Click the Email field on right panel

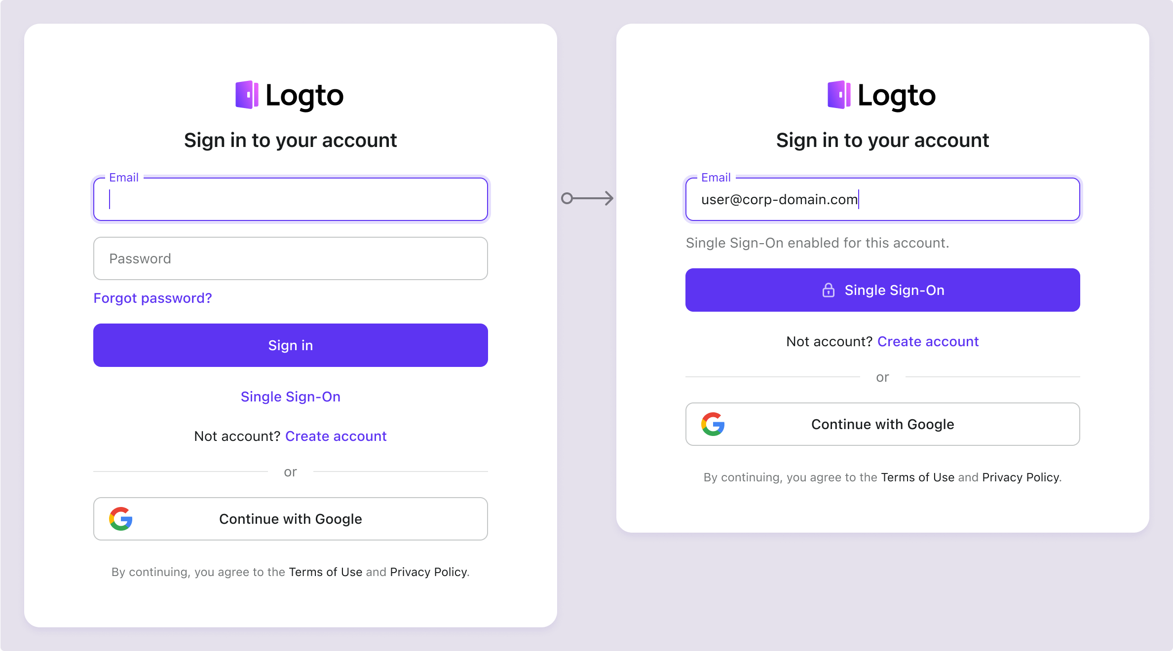[x=882, y=199]
